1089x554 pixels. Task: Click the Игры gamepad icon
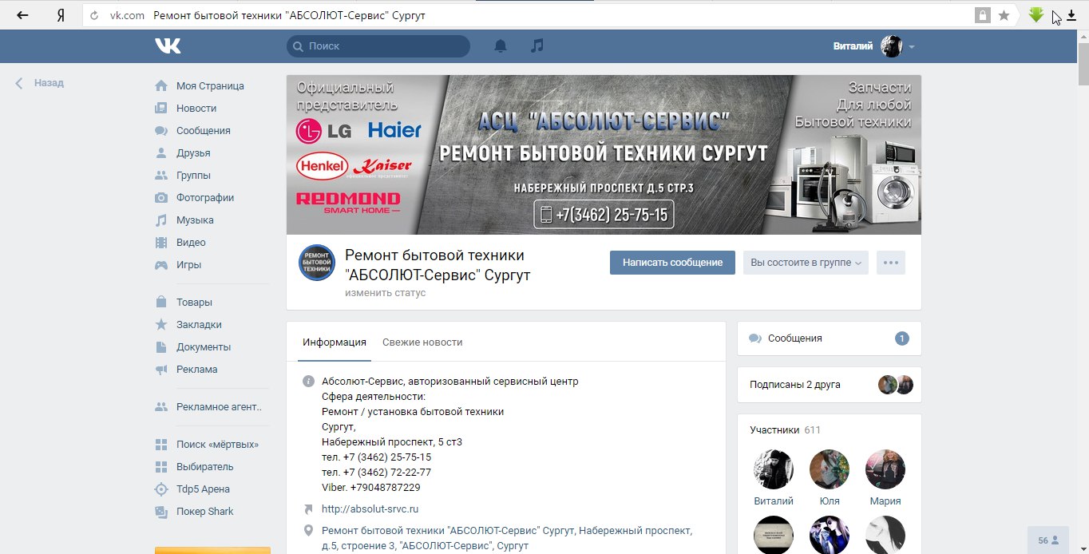(161, 265)
